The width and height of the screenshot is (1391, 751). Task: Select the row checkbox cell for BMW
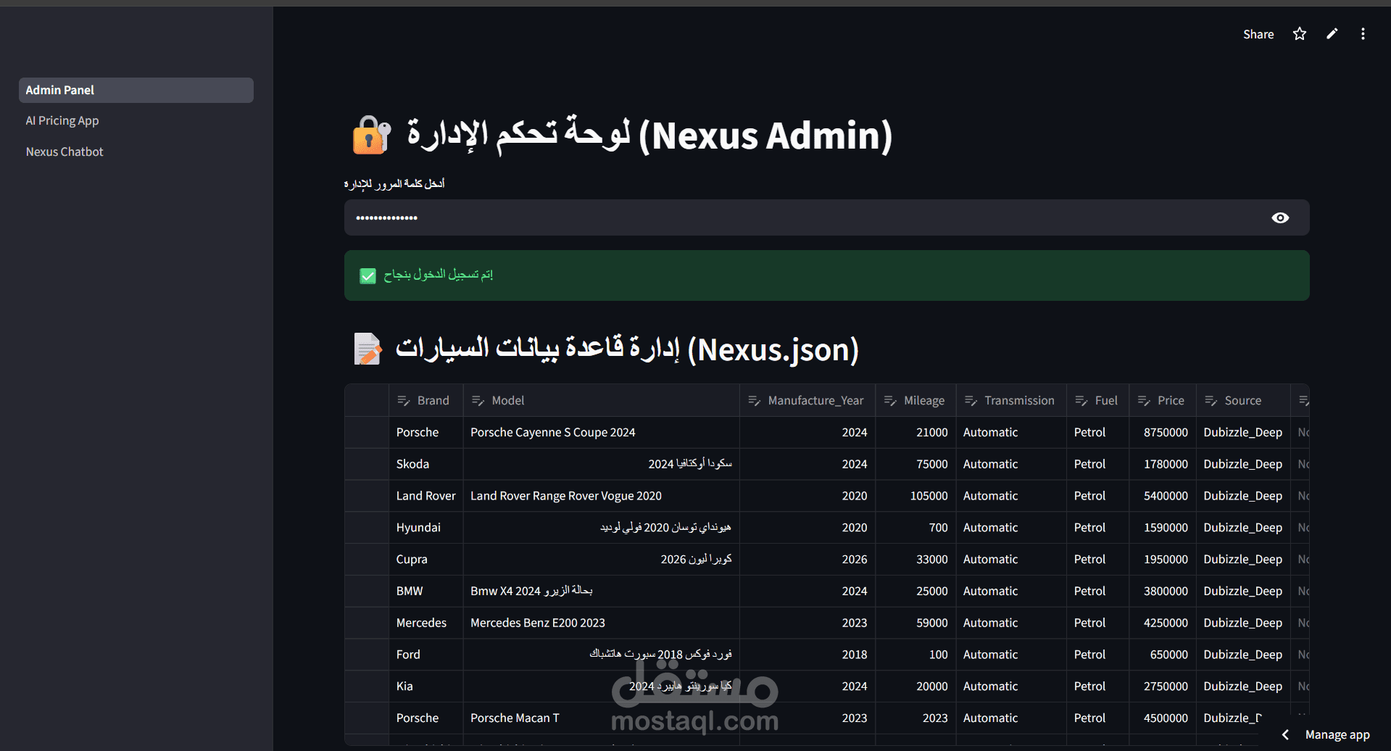pyautogui.click(x=367, y=591)
